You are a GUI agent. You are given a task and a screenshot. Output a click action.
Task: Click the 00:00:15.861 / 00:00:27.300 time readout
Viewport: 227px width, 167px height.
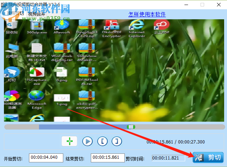point(176,142)
